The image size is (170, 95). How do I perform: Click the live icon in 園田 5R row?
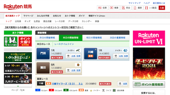(x=68, y=70)
